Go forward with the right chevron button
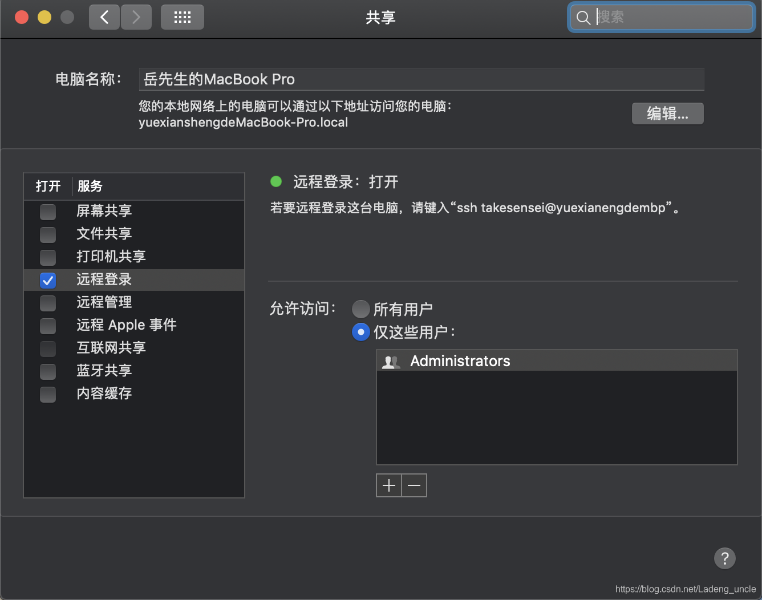The image size is (762, 600). (x=136, y=17)
